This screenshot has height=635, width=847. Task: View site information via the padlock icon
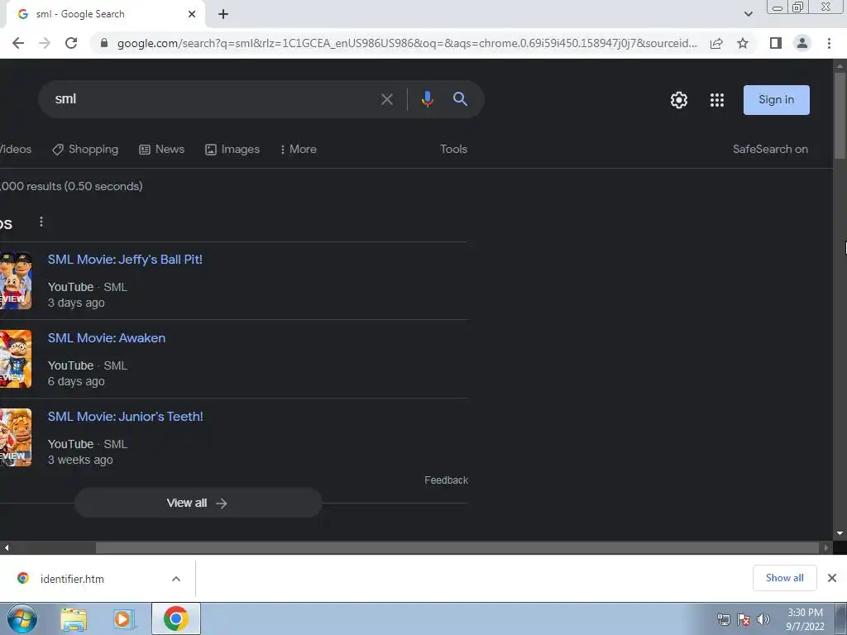[104, 43]
